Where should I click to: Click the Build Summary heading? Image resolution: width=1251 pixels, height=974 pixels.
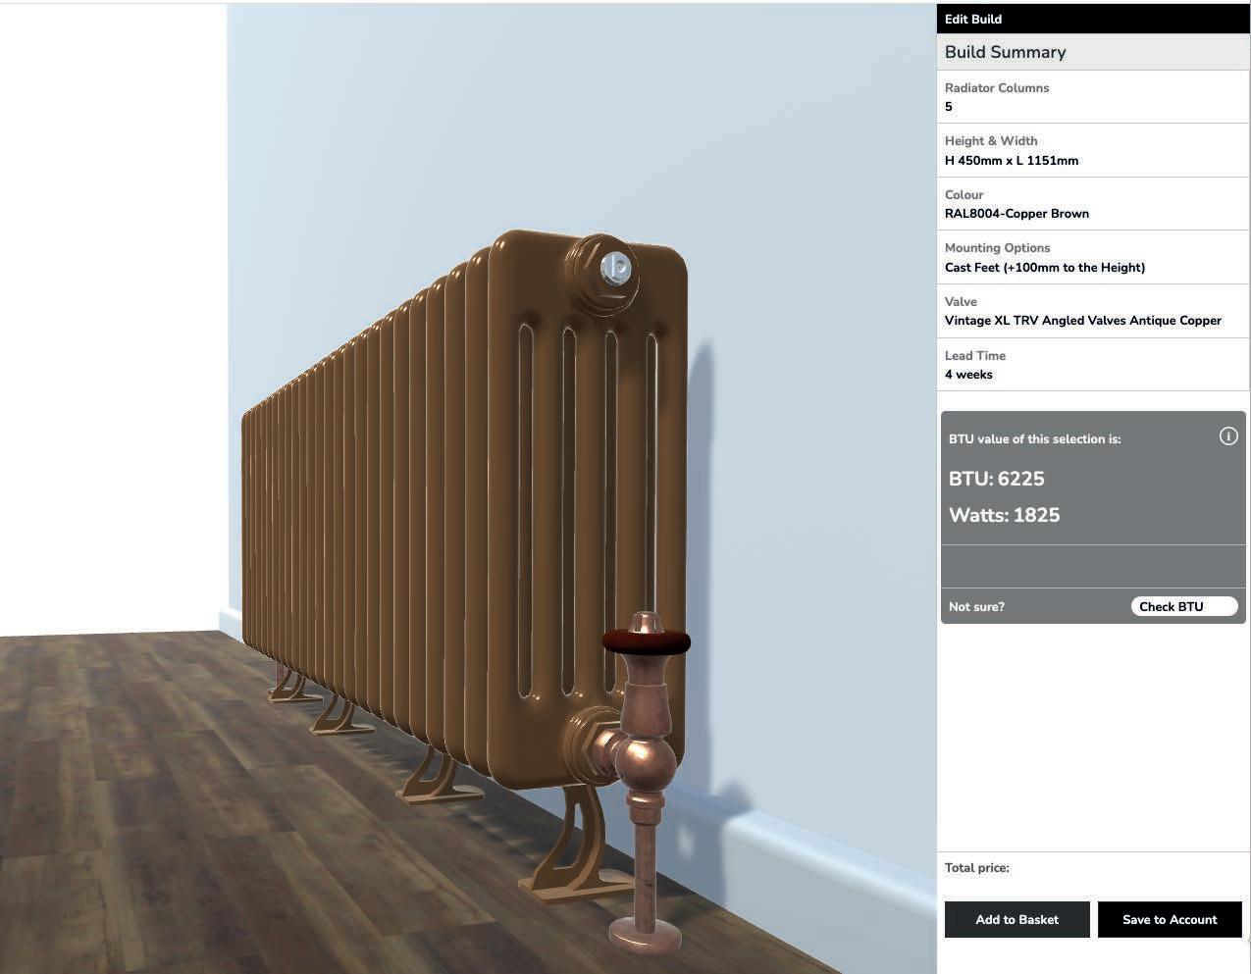[x=1005, y=52]
